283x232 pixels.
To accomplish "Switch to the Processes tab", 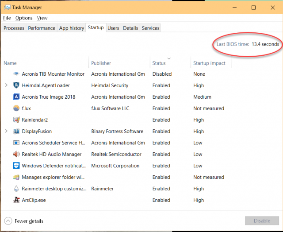I will tap(14, 28).
